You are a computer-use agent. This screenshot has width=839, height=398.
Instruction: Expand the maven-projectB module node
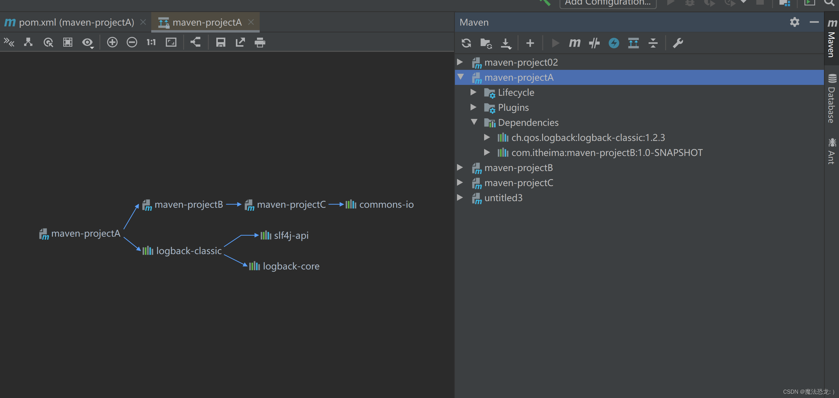[460, 168]
